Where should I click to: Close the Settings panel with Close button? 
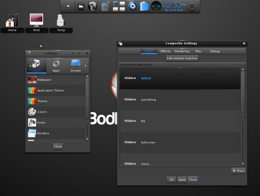point(58,147)
